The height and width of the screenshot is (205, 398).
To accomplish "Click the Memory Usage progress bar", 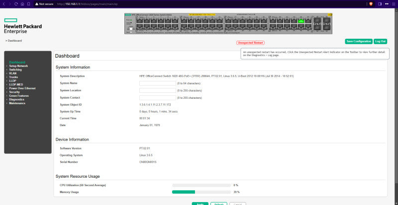I will pyautogui.click(x=201, y=192).
